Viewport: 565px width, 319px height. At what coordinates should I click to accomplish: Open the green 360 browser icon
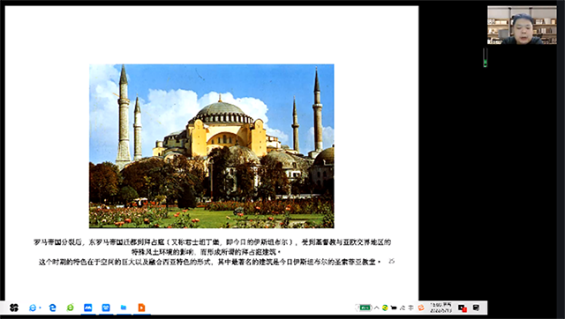point(71,308)
